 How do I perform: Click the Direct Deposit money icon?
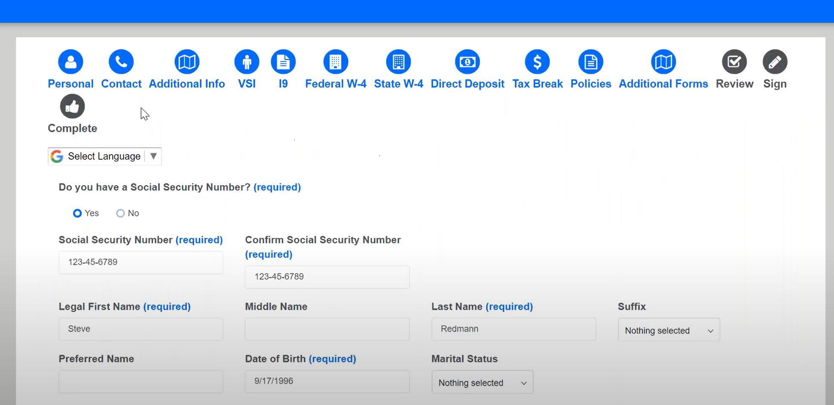pos(467,62)
